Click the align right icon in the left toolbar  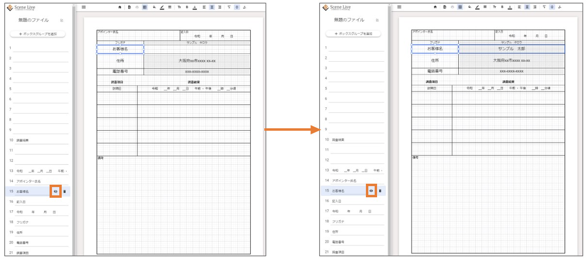(x=220, y=7)
